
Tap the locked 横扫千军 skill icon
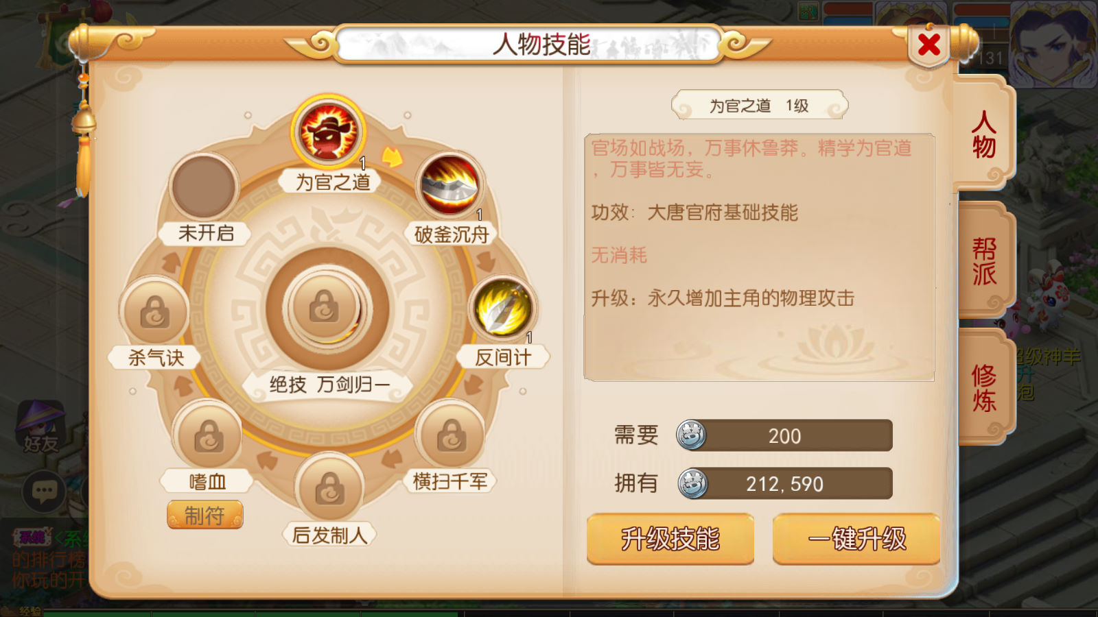(x=451, y=435)
